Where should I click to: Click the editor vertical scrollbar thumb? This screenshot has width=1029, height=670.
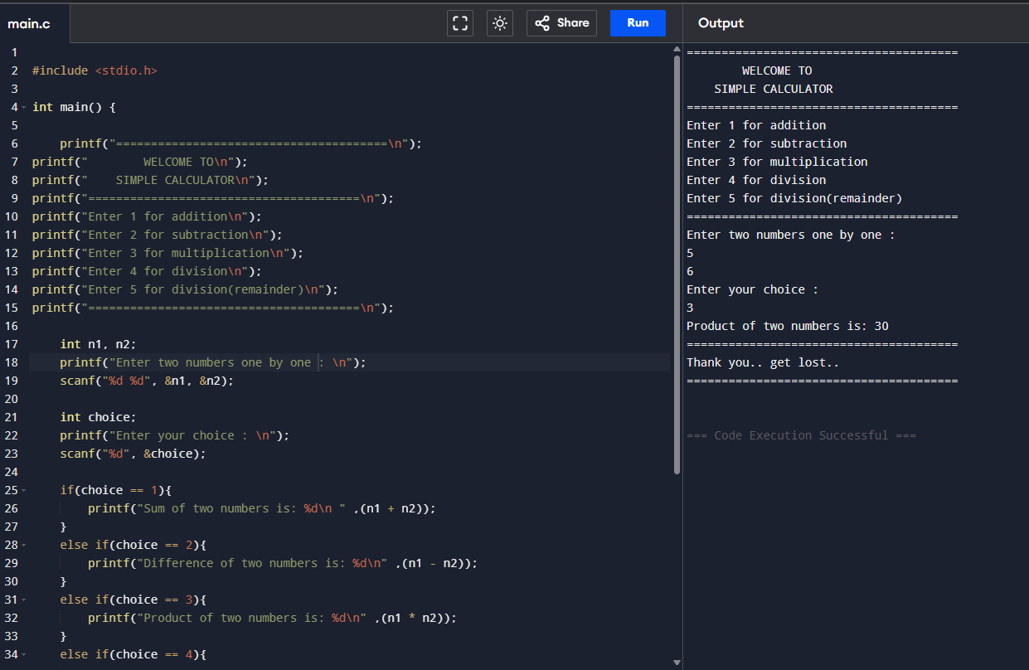677,265
